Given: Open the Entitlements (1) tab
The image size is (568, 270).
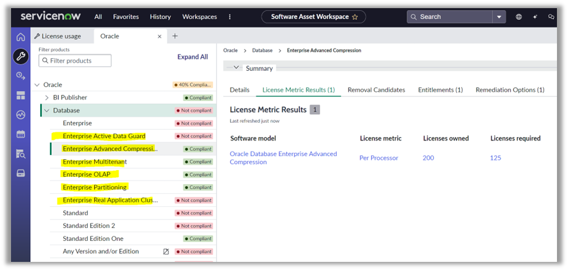Looking at the screenshot, I should (440, 90).
